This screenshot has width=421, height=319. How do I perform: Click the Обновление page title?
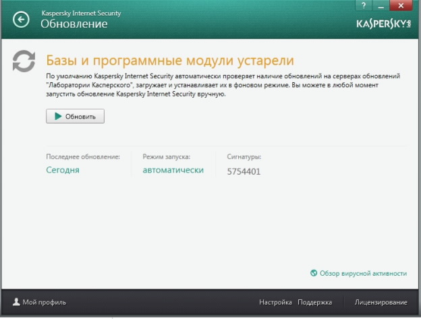pos(74,24)
